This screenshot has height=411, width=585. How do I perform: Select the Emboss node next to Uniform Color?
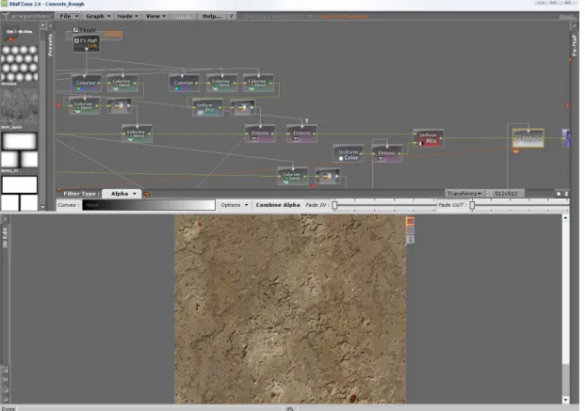[387, 154]
